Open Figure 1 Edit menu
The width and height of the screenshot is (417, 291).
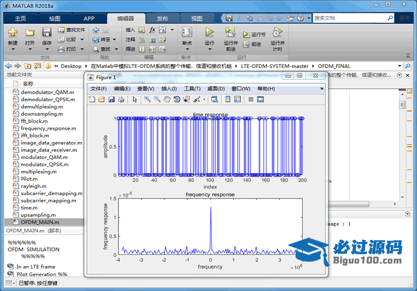[x=122, y=88]
